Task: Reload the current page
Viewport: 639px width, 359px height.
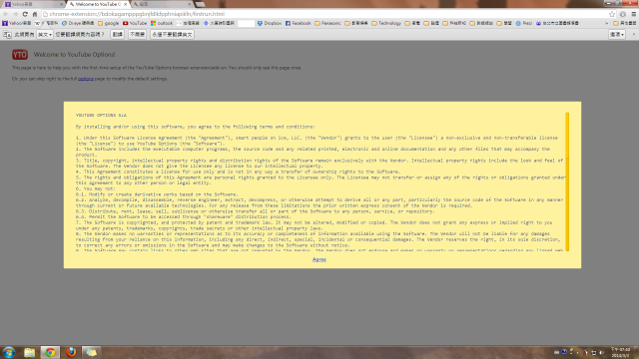Action: pyautogui.click(x=25, y=14)
